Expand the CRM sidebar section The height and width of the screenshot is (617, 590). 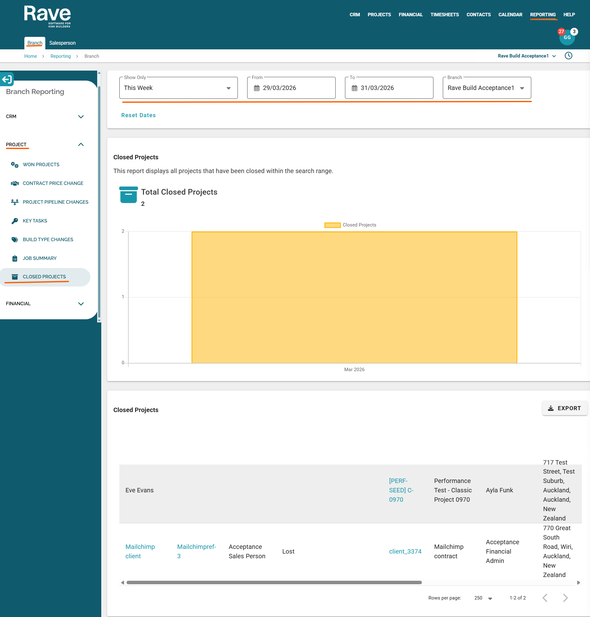81,117
